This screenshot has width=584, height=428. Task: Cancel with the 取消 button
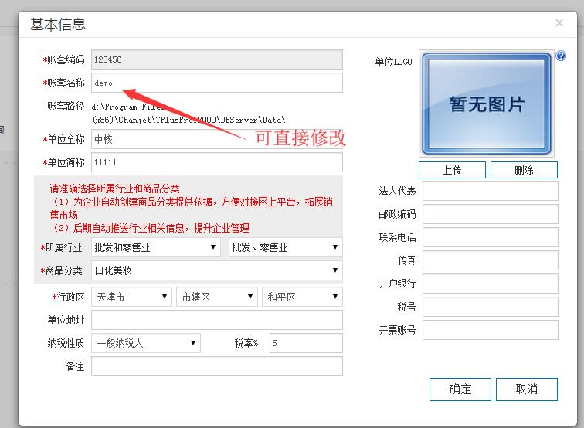click(526, 389)
